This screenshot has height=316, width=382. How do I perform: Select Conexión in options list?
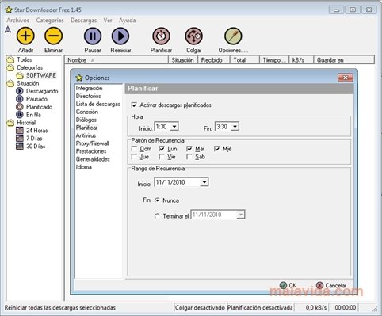[87, 112]
